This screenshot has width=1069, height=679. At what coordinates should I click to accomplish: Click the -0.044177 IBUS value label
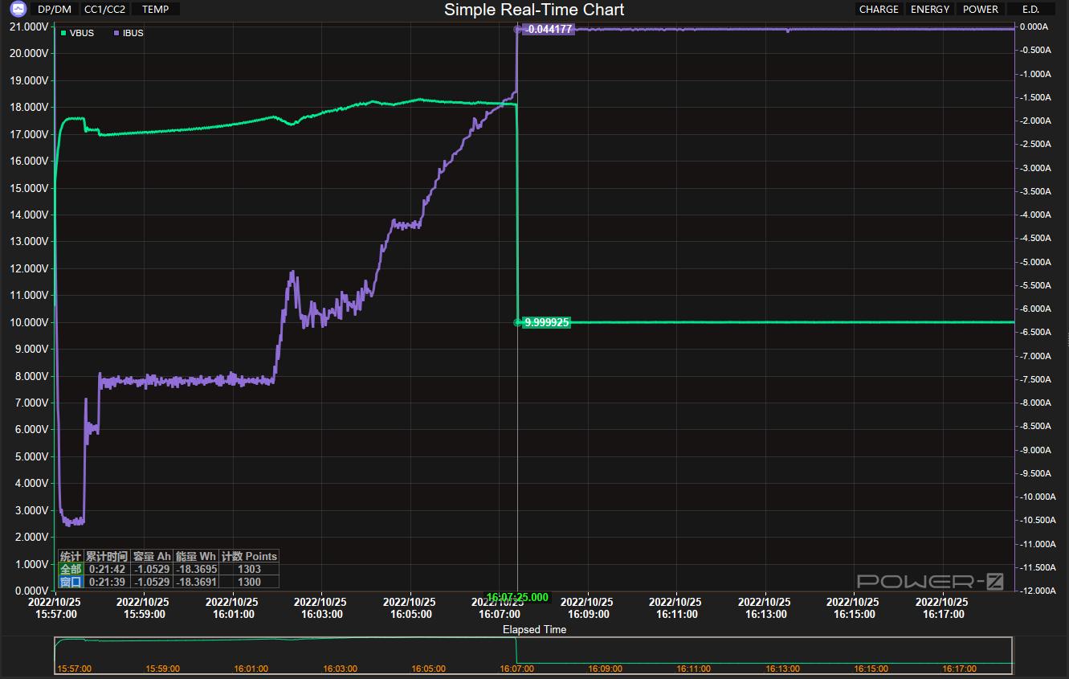click(549, 29)
